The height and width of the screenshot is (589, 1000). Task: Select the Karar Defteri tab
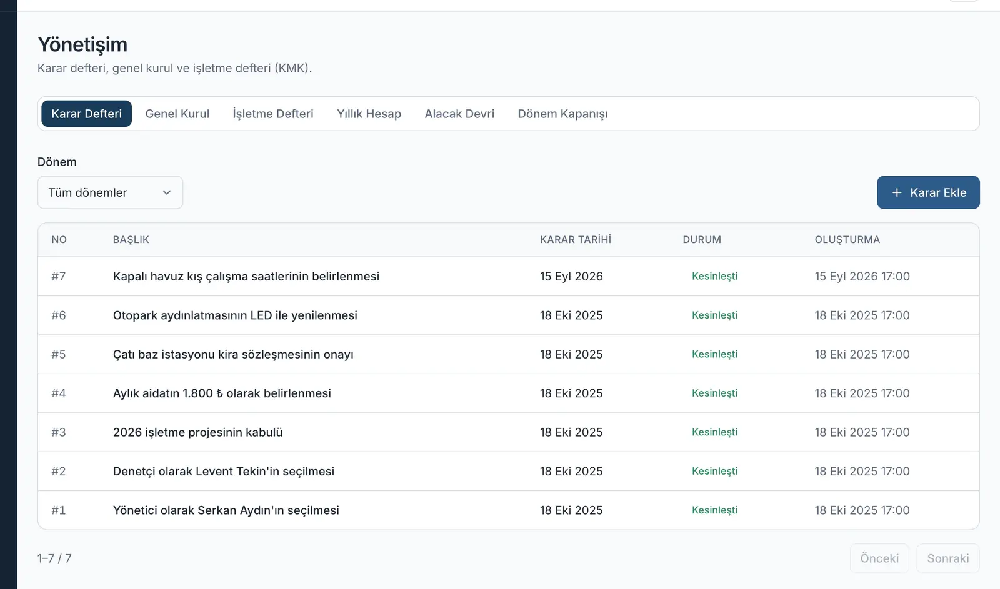tap(87, 114)
